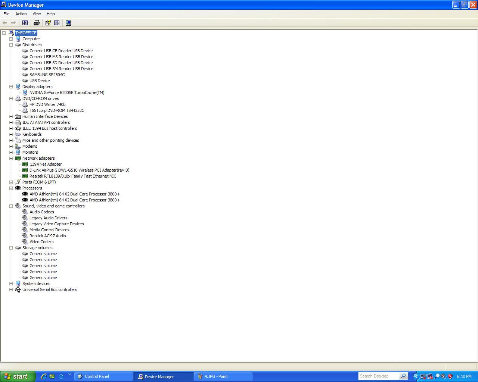Launch Internet Explorer from Quick Launch

coord(44,376)
